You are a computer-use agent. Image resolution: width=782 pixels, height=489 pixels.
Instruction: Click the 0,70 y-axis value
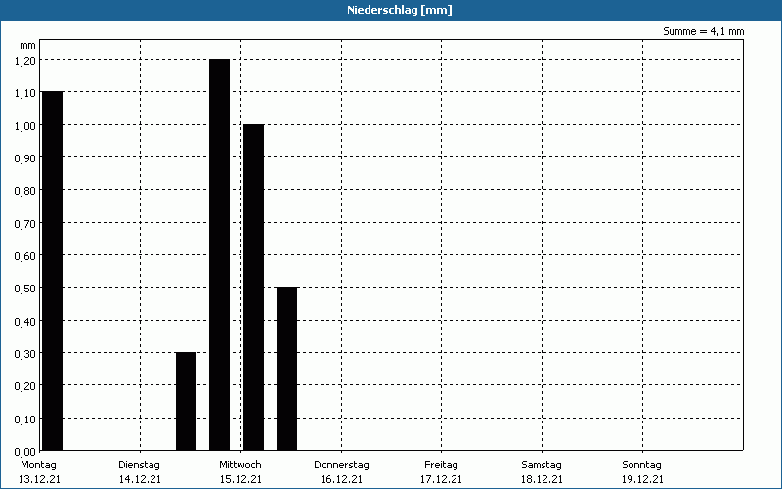(x=24, y=223)
